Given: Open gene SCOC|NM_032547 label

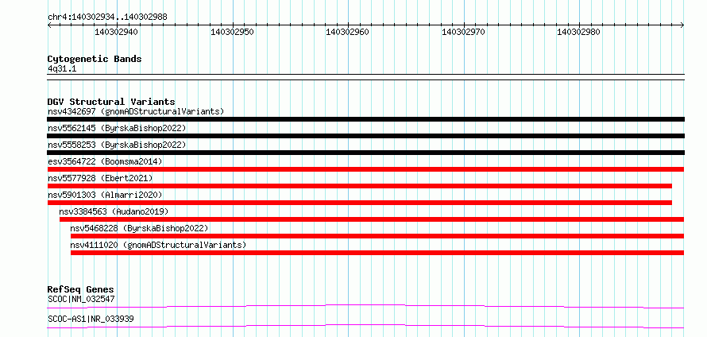Looking at the screenshot, I should pyautogui.click(x=82, y=299).
